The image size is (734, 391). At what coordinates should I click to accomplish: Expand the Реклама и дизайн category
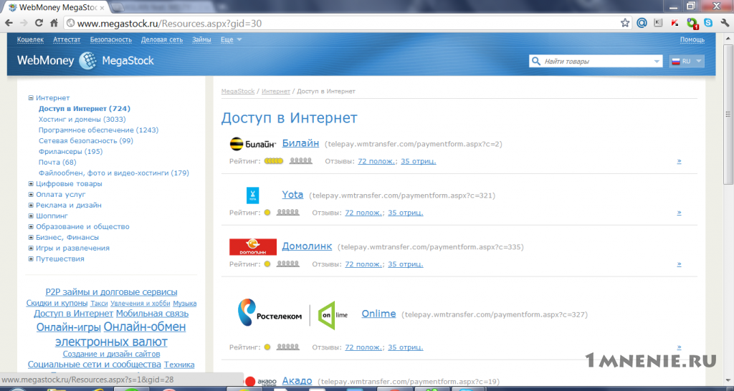click(x=31, y=206)
